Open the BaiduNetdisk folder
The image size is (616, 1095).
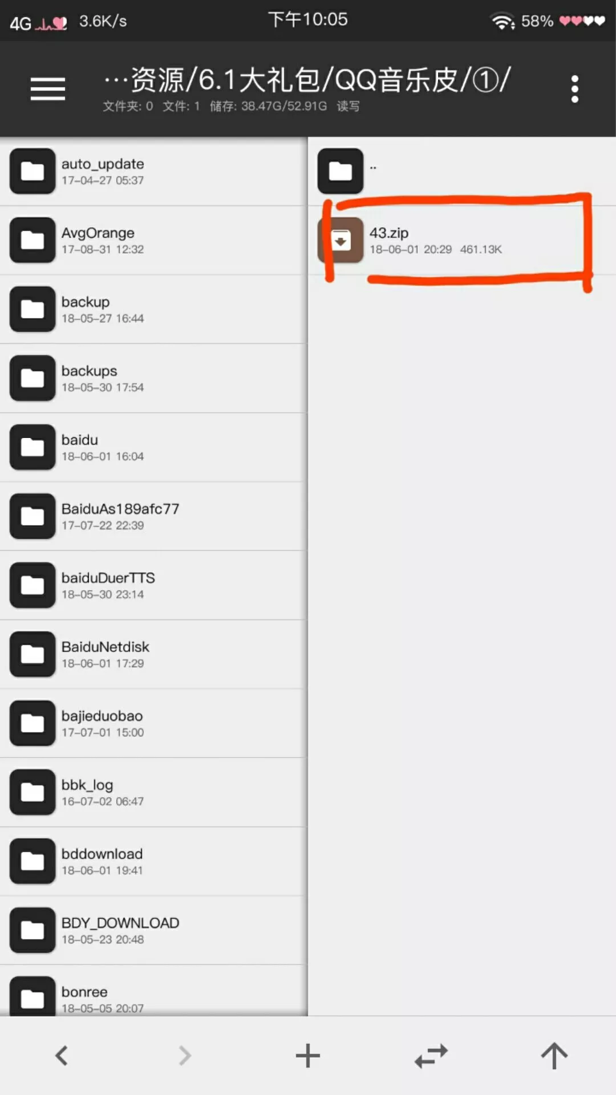[x=153, y=654]
